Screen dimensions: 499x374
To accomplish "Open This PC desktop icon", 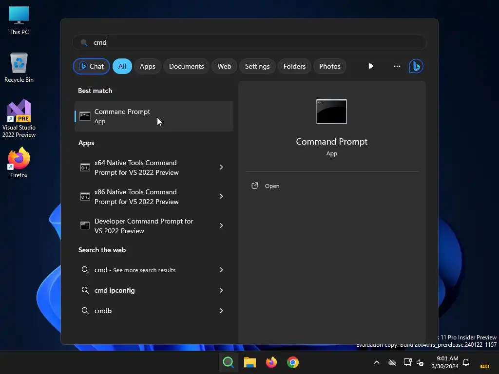I will pyautogui.click(x=19, y=20).
